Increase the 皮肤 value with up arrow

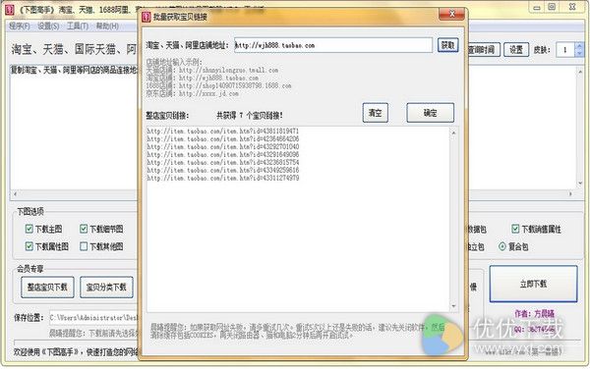[x=579, y=46]
